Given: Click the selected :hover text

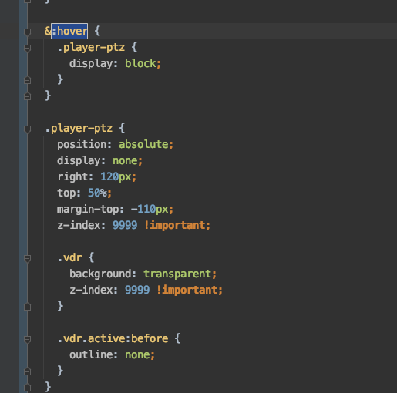Looking at the screenshot, I should pos(69,31).
